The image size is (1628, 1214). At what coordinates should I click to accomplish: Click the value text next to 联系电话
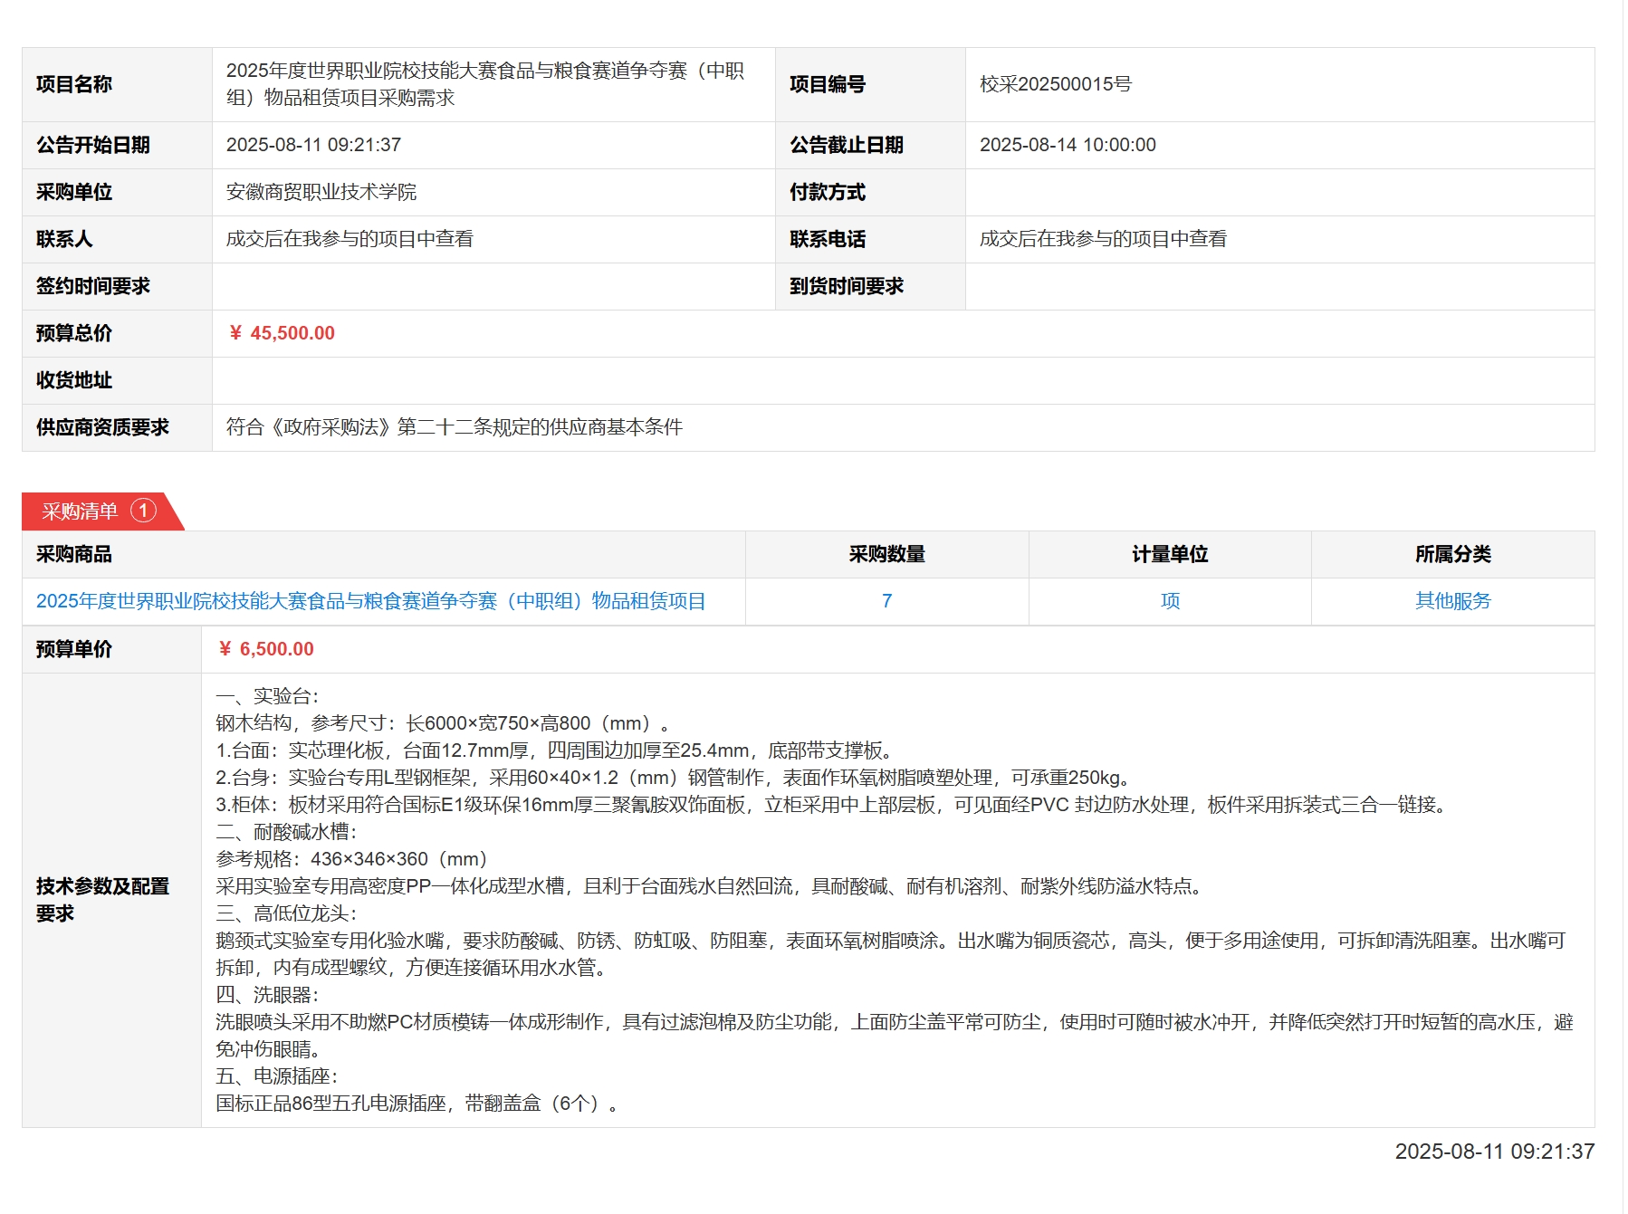[1103, 239]
